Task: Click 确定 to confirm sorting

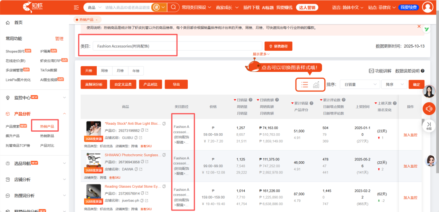Action: pyautogui.click(x=416, y=84)
